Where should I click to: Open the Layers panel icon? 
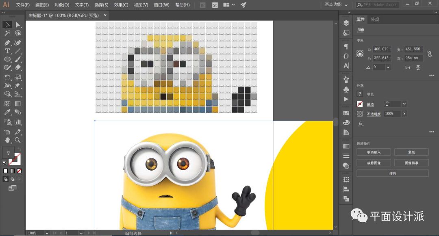pyautogui.click(x=346, y=23)
